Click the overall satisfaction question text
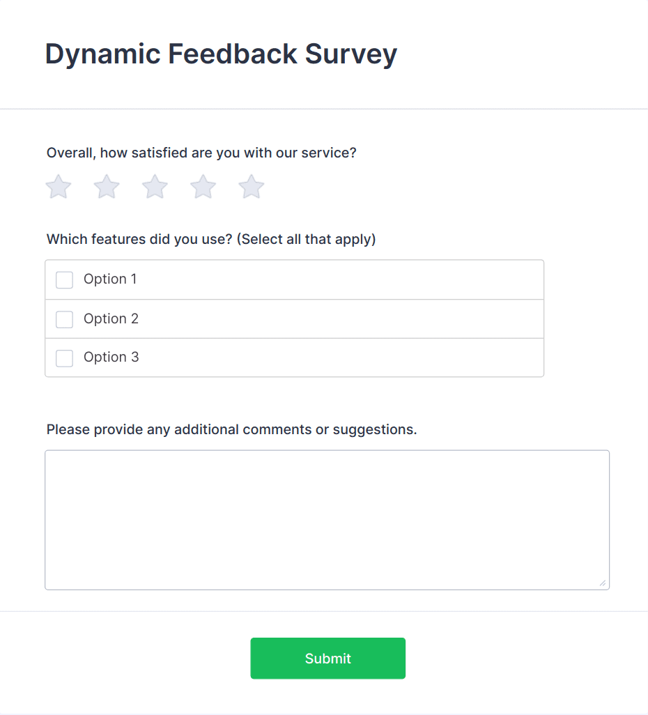 click(x=201, y=153)
